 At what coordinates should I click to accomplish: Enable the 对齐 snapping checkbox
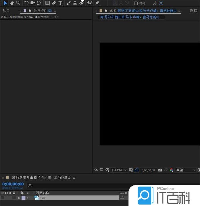[x=136, y=3]
